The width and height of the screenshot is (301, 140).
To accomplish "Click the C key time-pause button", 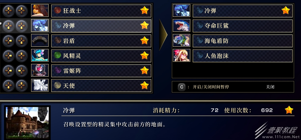I will (182, 87).
